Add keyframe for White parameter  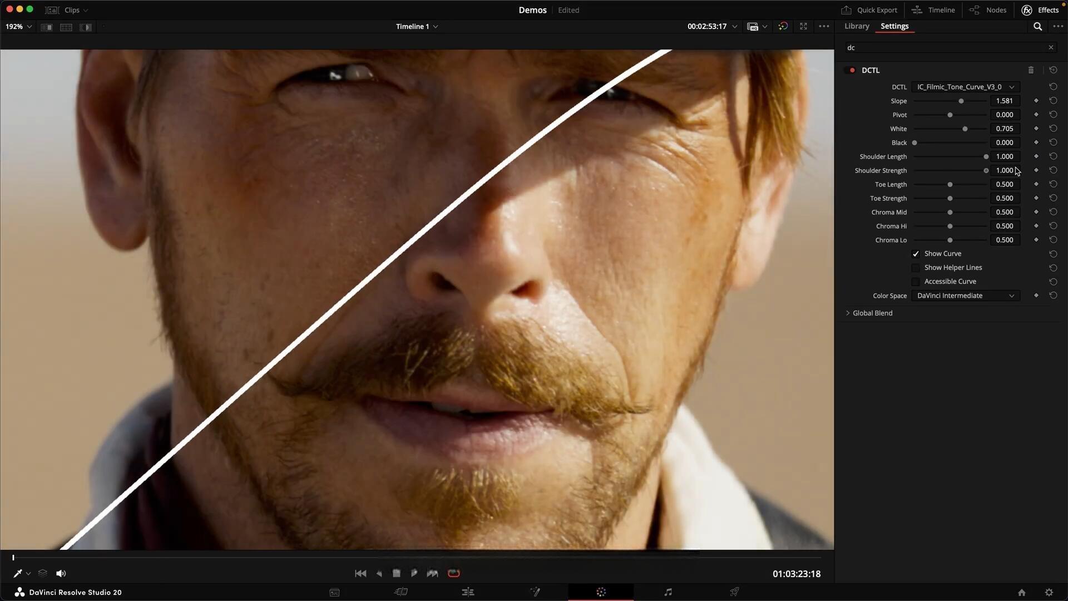tap(1036, 129)
